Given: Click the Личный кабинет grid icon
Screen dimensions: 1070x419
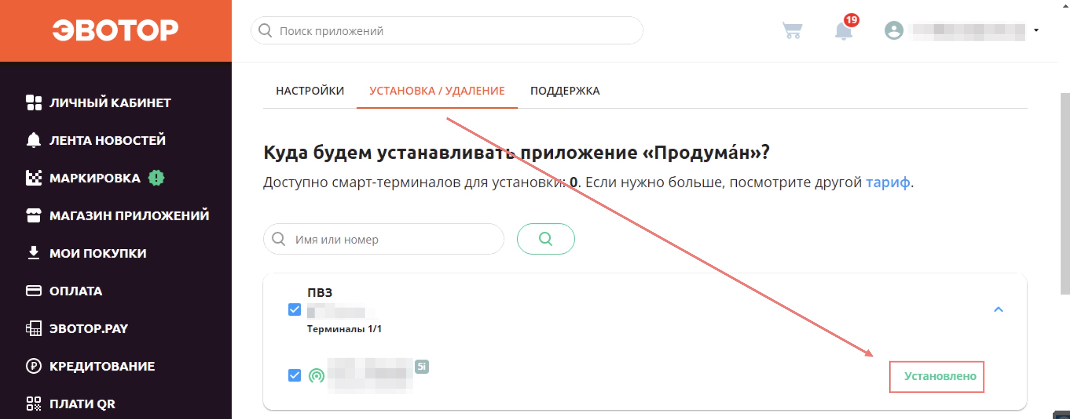Looking at the screenshot, I should [34, 103].
